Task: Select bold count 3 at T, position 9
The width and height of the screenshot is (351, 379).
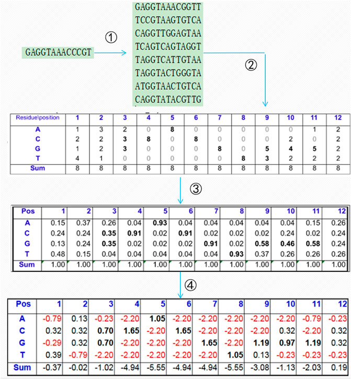Action: coord(267,158)
